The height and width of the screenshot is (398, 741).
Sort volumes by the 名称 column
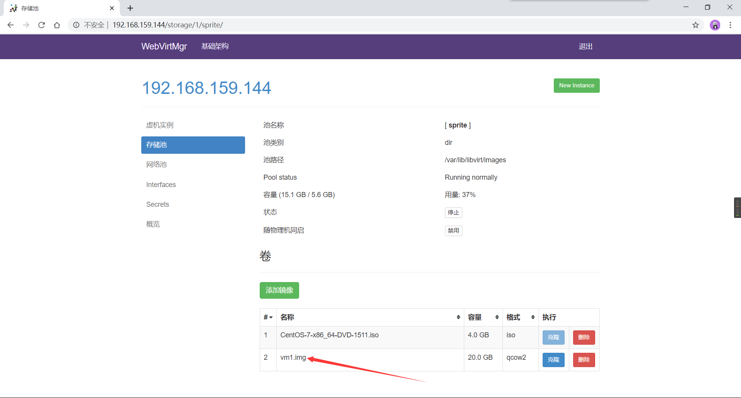(370, 317)
